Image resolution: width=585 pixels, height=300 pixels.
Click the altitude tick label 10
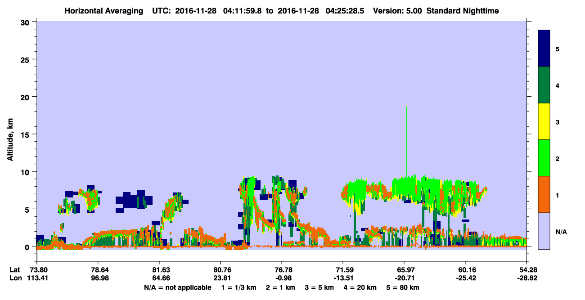click(26, 172)
